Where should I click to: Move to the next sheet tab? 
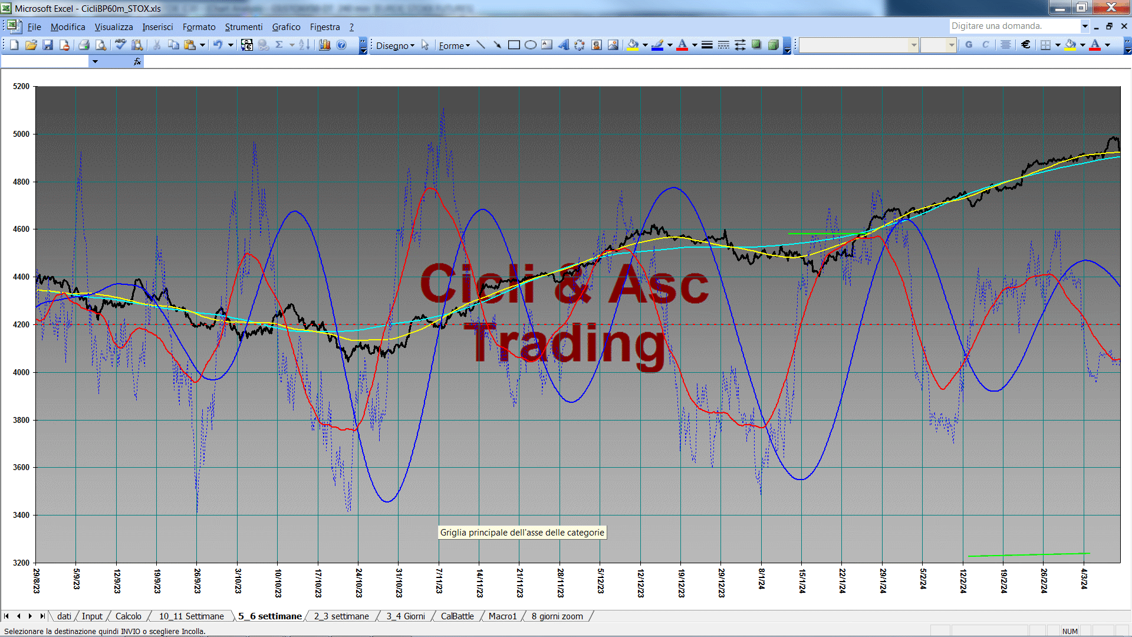pyautogui.click(x=30, y=616)
